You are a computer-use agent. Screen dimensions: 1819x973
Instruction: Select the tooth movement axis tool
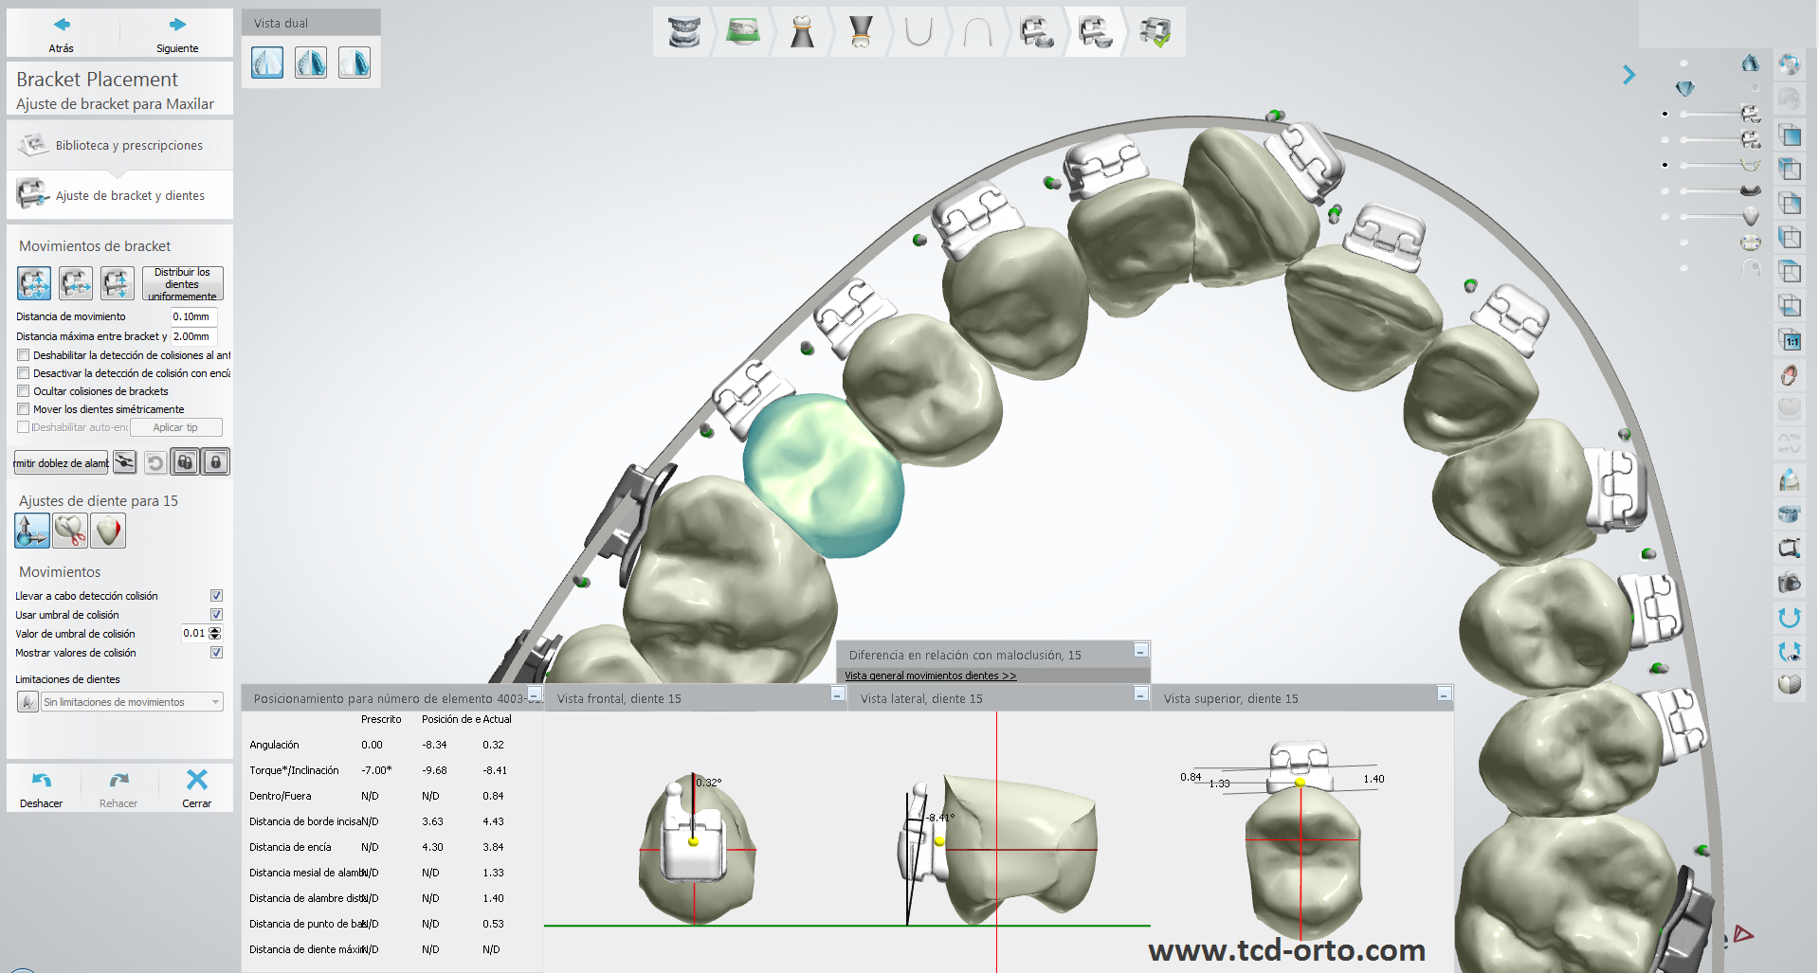32,531
